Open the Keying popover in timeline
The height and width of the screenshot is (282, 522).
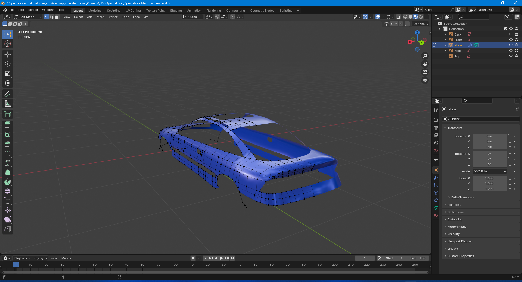coord(40,258)
